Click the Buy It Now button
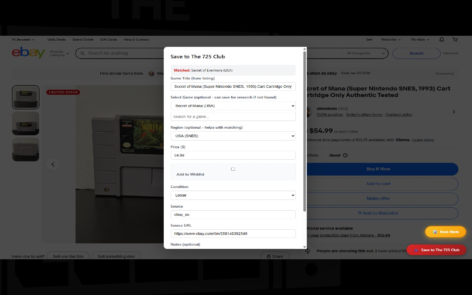Screen dimensions: 472x295 (x=378, y=169)
